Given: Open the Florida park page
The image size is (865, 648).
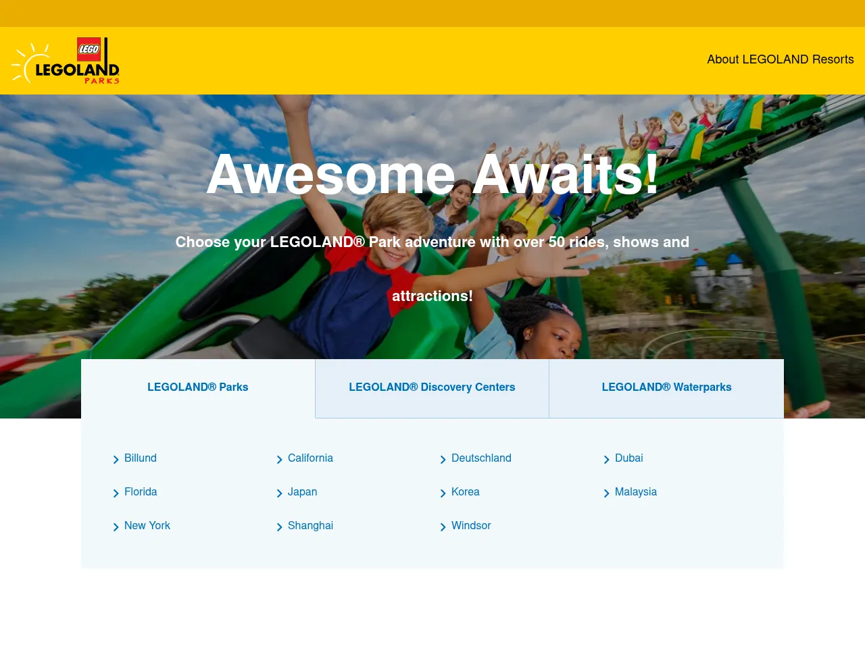Looking at the screenshot, I should coord(141,493).
